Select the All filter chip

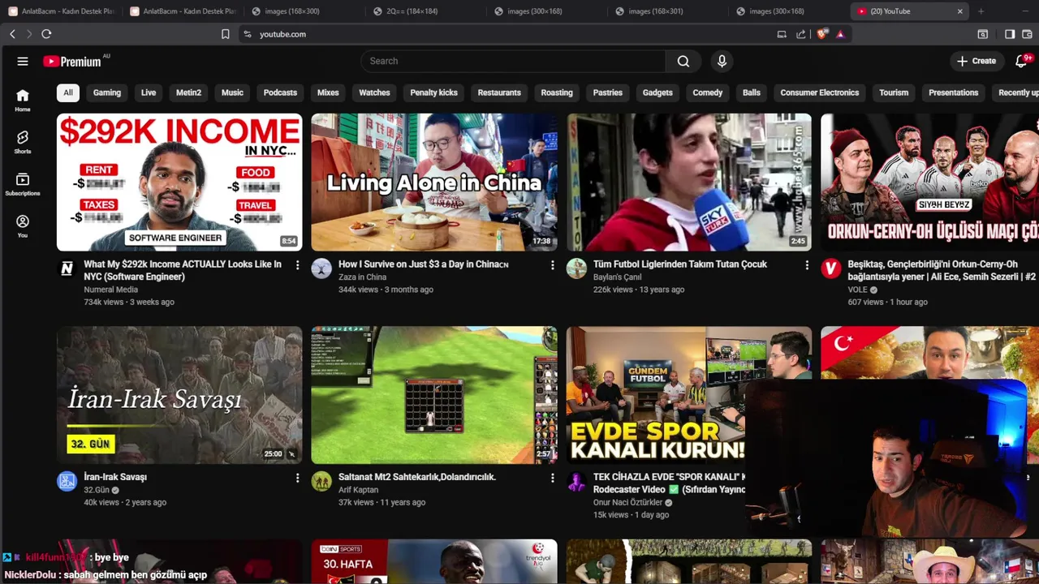pyautogui.click(x=68, y=92)
